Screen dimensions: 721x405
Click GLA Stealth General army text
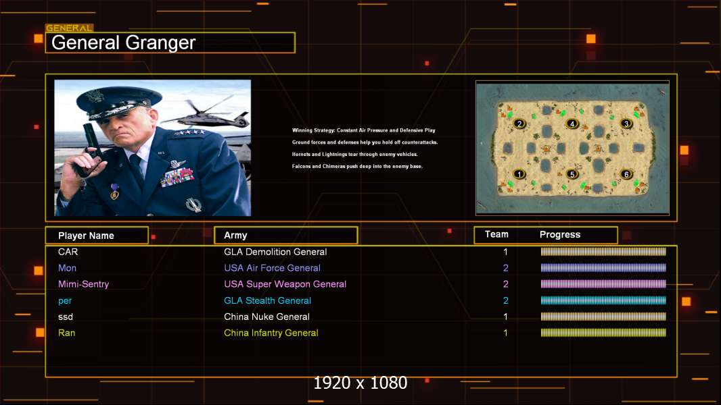[x=268, y=300]
